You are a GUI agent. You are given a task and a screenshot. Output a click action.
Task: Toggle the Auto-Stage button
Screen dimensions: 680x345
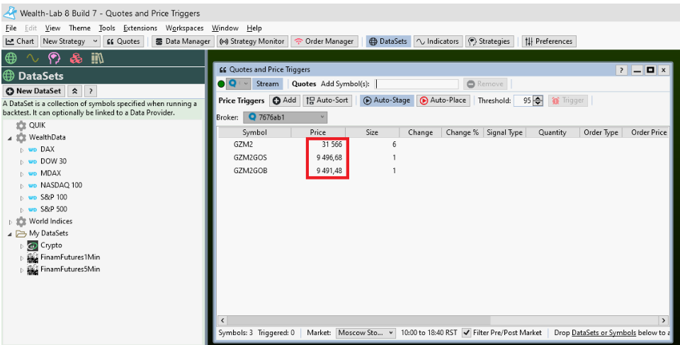click(x=387, y=100)
